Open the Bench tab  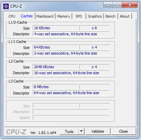coord(111,16)
